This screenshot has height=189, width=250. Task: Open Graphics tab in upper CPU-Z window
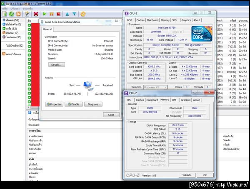(186, 20)
